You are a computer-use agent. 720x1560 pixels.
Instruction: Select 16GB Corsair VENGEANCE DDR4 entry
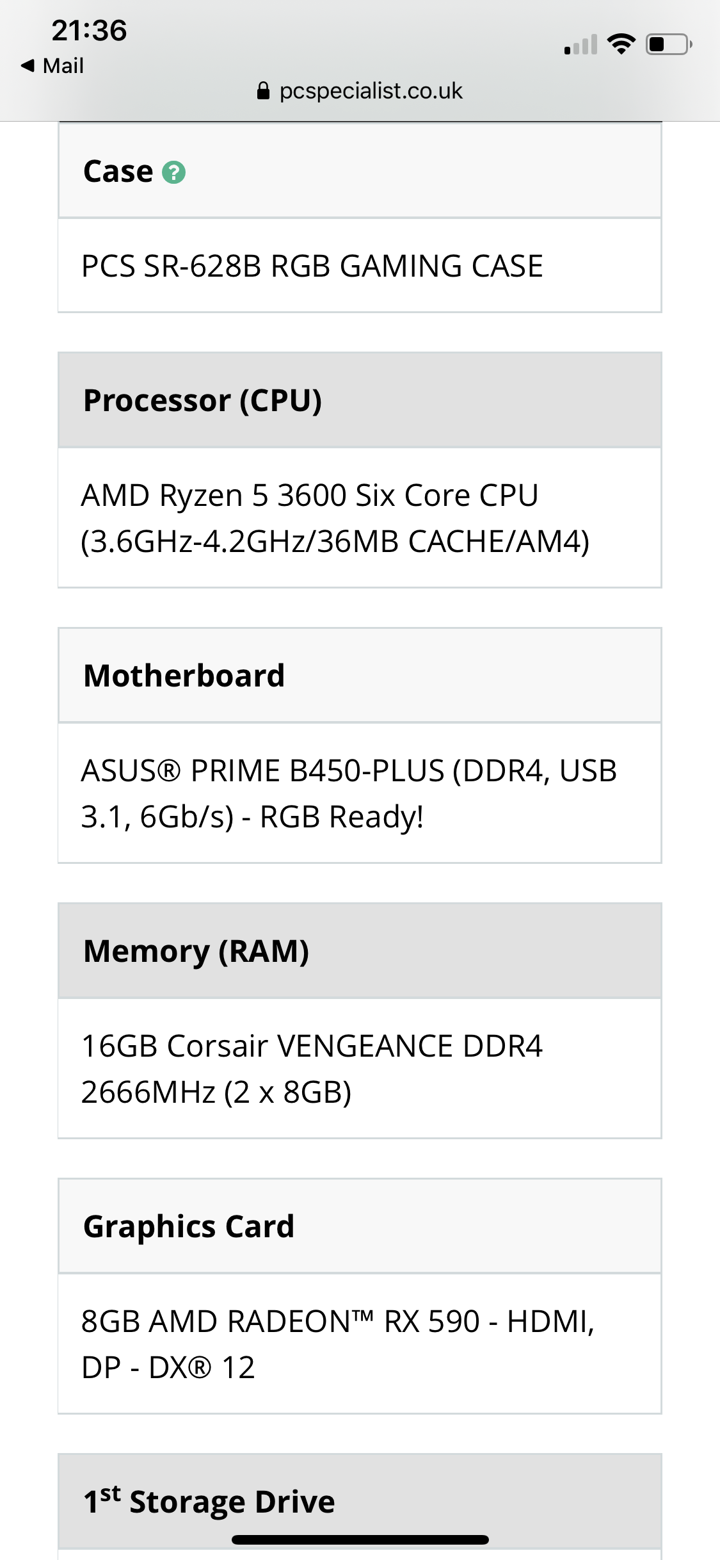tap(360, 1069)
